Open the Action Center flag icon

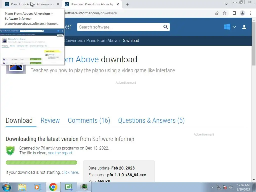click(225, 187)
